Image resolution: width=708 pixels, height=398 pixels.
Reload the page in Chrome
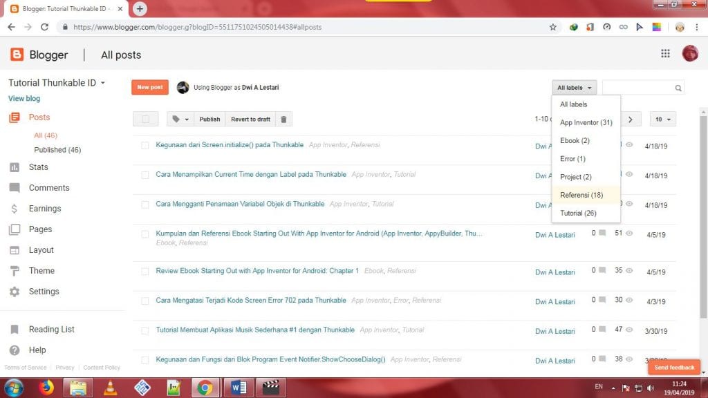tap(44, 27)
